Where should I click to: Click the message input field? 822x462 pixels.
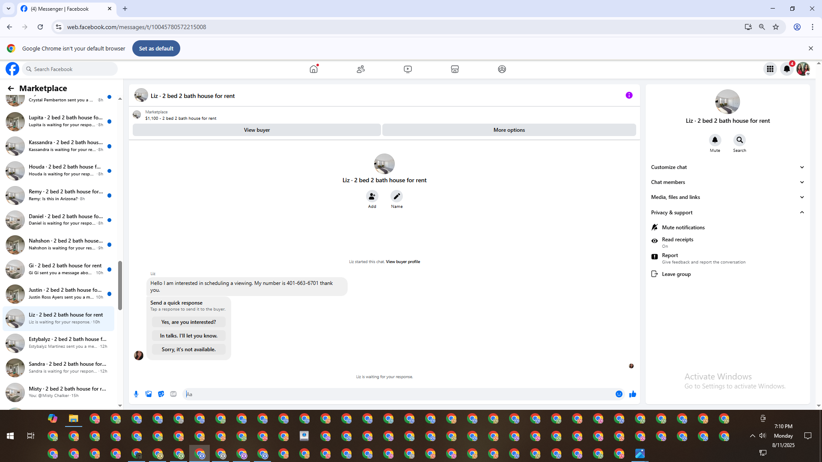click(398, 394)
